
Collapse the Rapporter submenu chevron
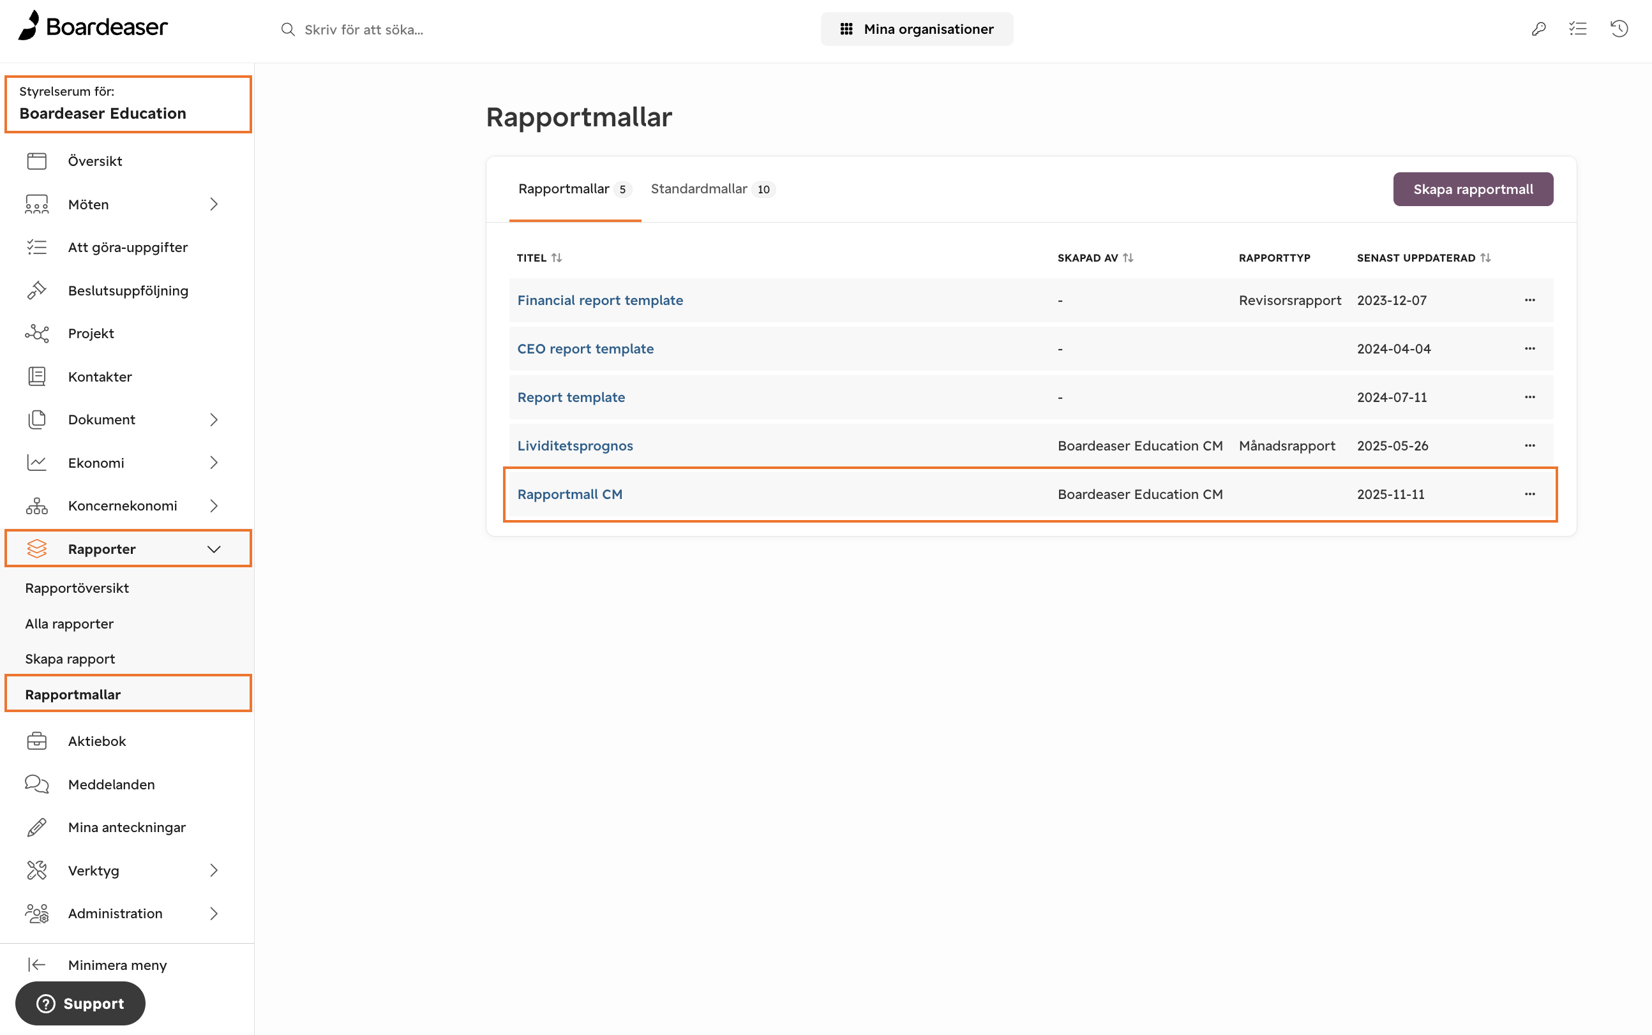coord(214,549)
